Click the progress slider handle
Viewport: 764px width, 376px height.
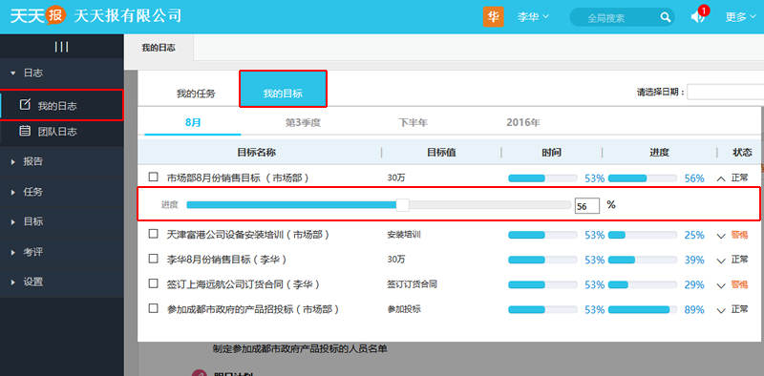[x=402, y=205]
